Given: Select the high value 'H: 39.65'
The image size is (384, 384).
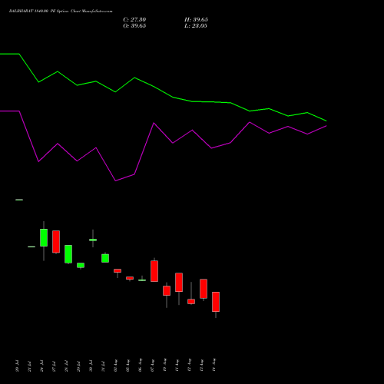Looking at the screenshot, I should tap(196, 20).
